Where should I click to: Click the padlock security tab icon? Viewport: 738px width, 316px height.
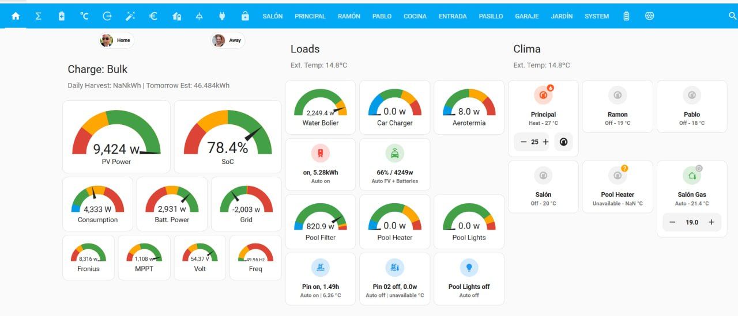[x=245, y=16]
